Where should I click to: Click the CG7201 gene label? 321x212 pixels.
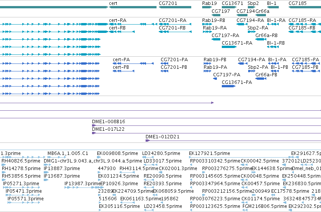168,3
